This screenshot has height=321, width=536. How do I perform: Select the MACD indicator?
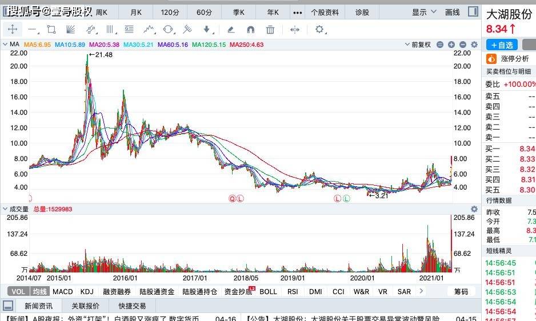coord(62,292)
